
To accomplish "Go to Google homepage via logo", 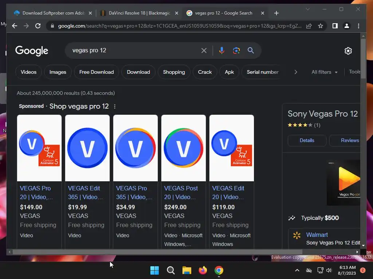I will click(32, 51).
